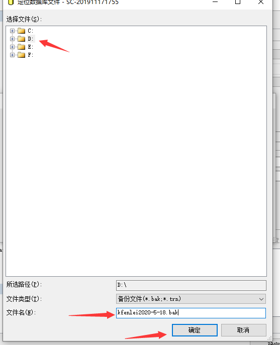
Task: Confirm with the 确定 button
Action: click(195, 330)
